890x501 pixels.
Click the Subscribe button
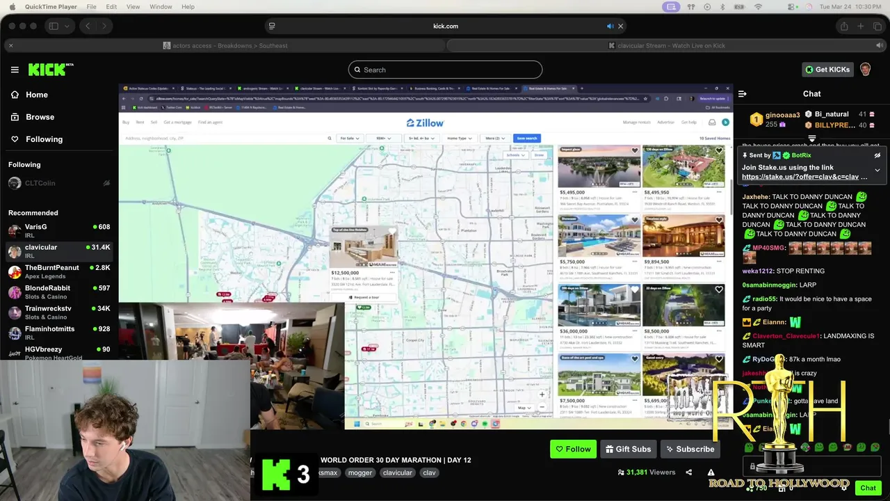(690, 449)
